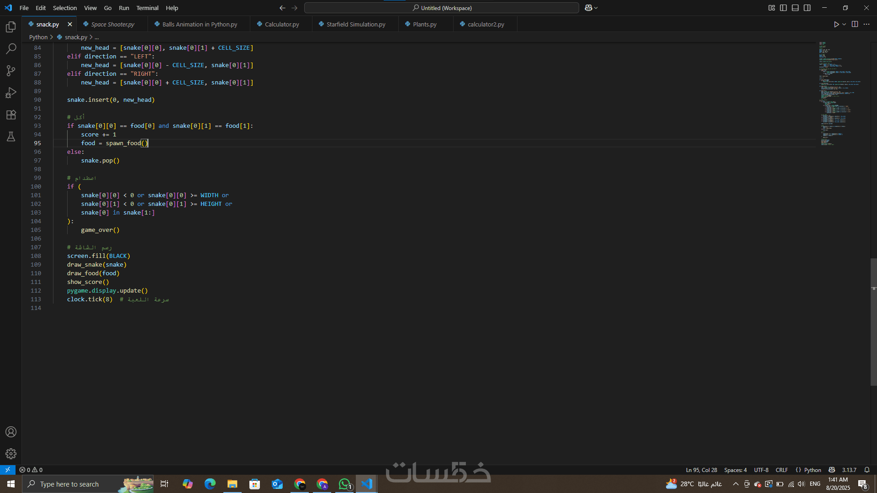Viewport: 877px width, 493px height.
Task: Open the Extensions view
Action: click(11, 115)
